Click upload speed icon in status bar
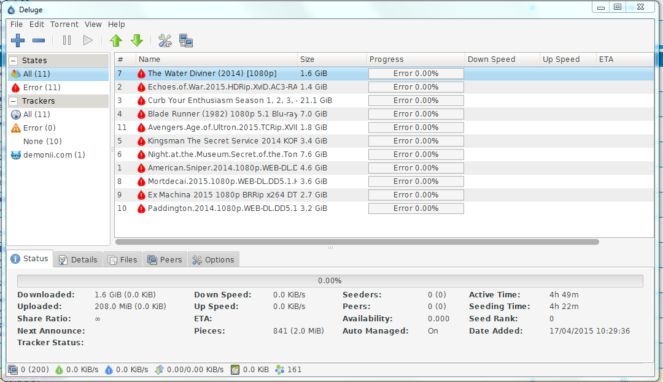663x382 pixels. [x=109, y=370]
